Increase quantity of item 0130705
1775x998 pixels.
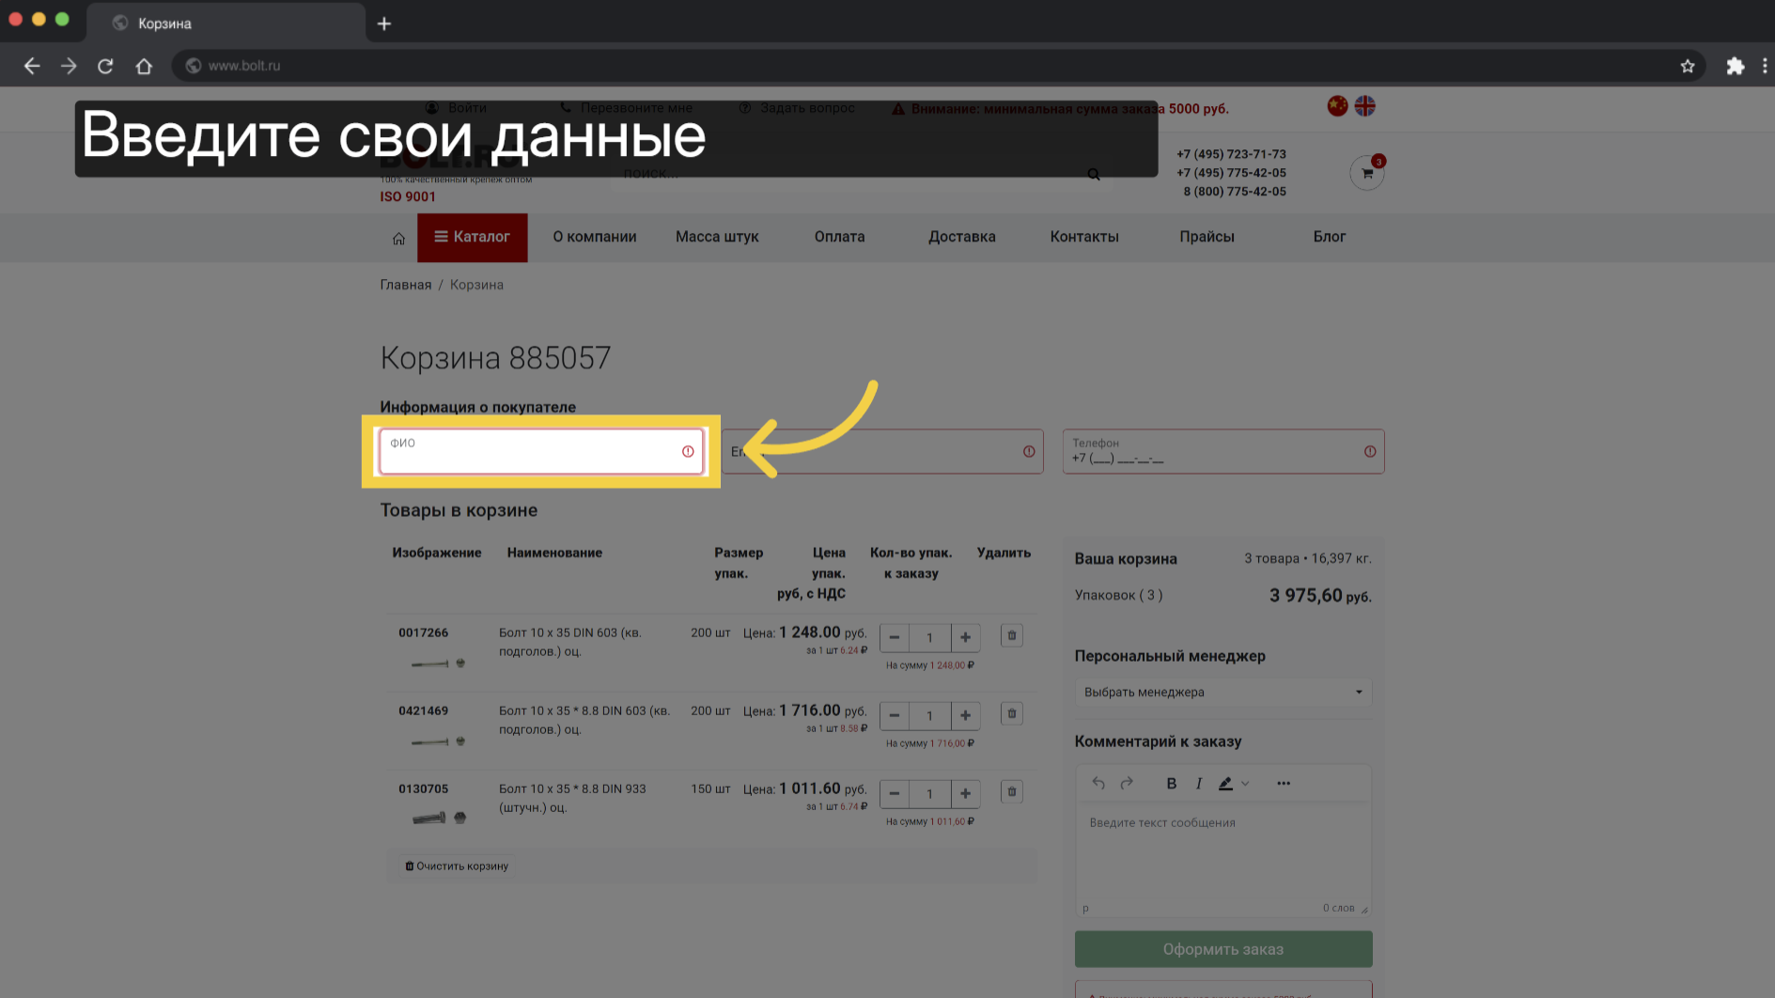coord(965,793)
